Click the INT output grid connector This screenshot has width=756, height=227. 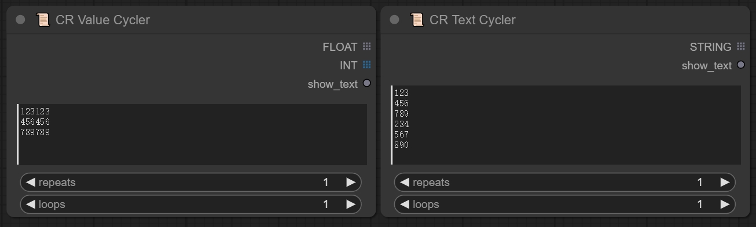tap(366, 65)
